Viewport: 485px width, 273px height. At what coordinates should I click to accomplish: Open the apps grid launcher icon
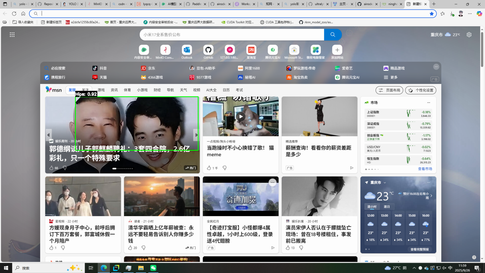(12, 35)
